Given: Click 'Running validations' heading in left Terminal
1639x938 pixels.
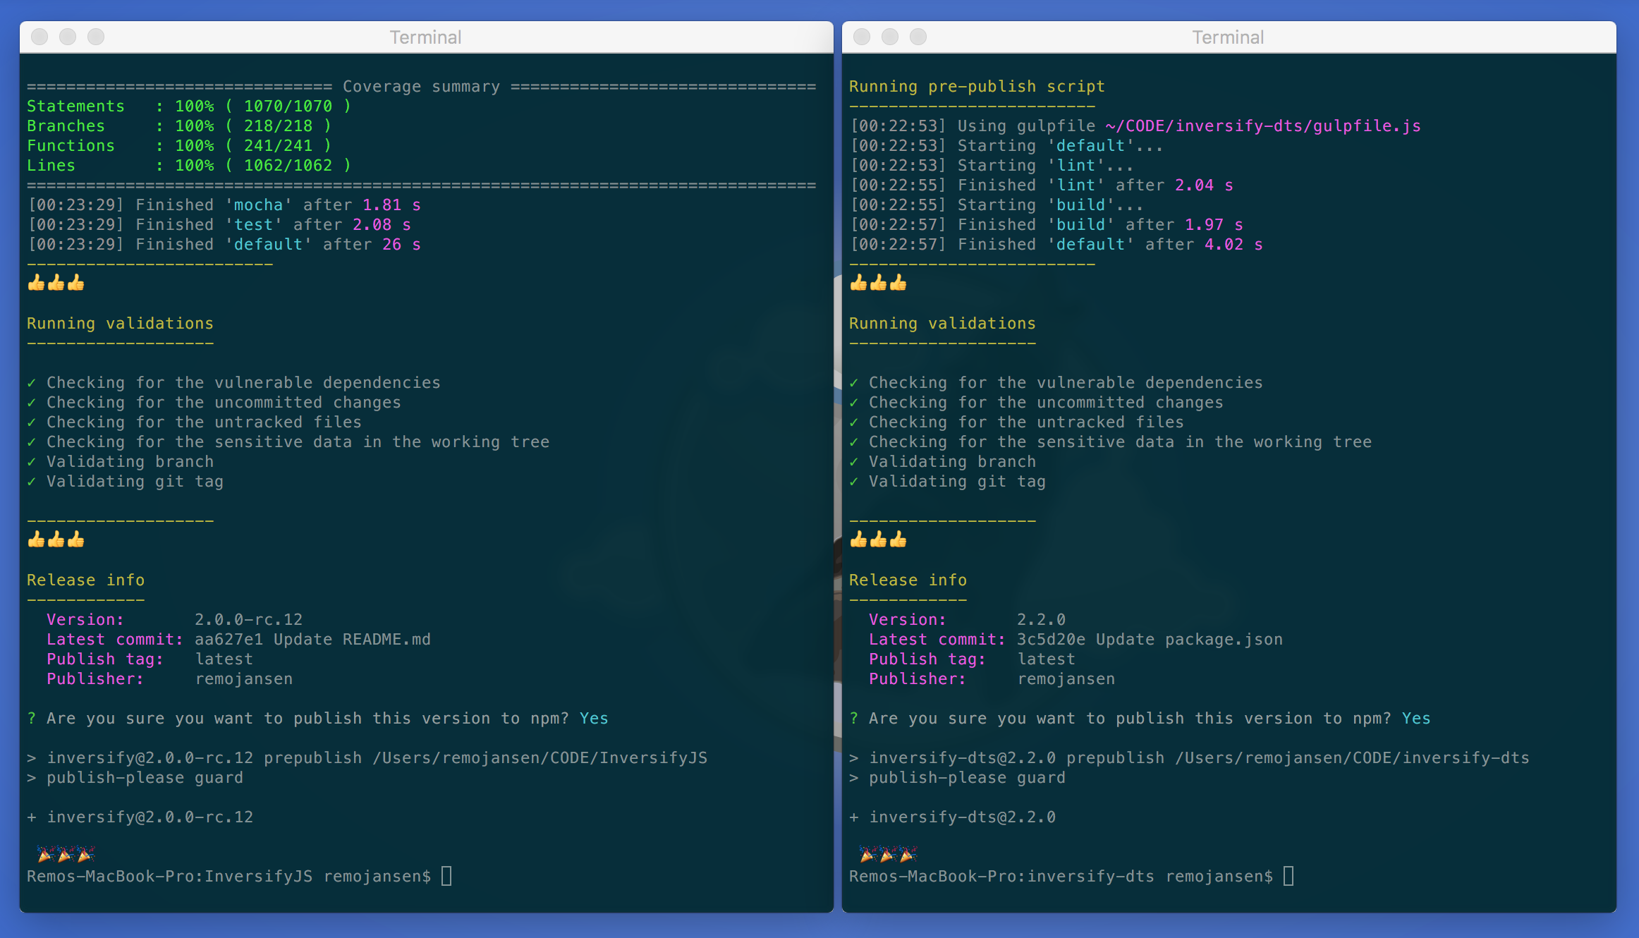Looking at the screenshot, I should [120, 324].
